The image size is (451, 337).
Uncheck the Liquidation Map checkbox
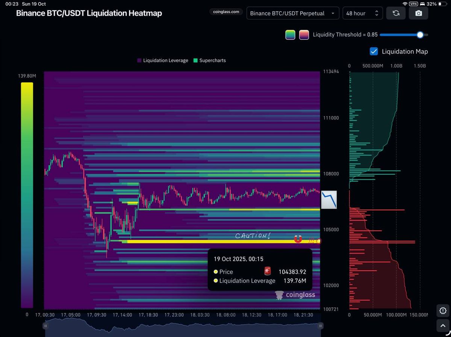point(374,51)
